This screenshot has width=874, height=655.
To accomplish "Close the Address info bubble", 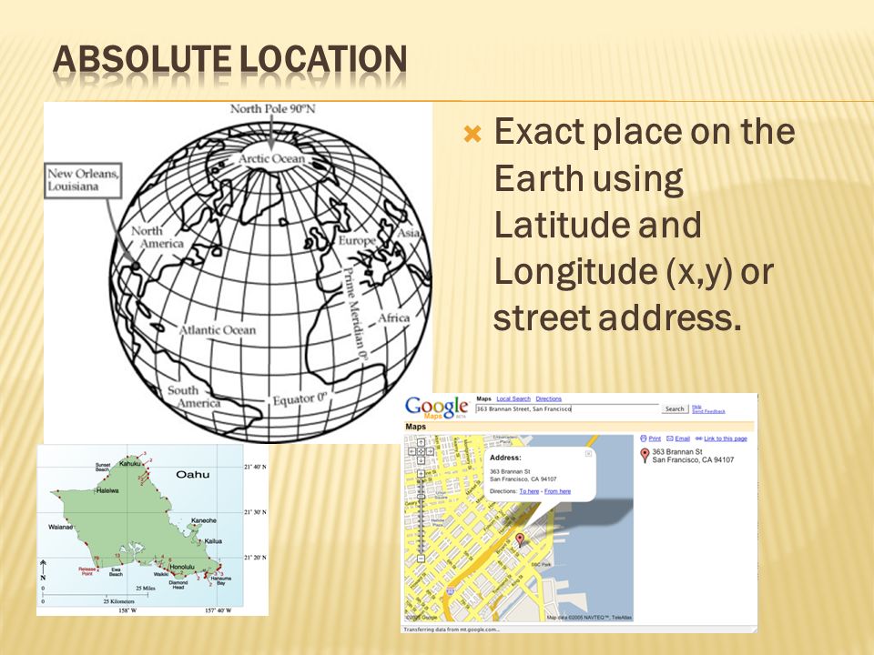I will pos(588,454).
